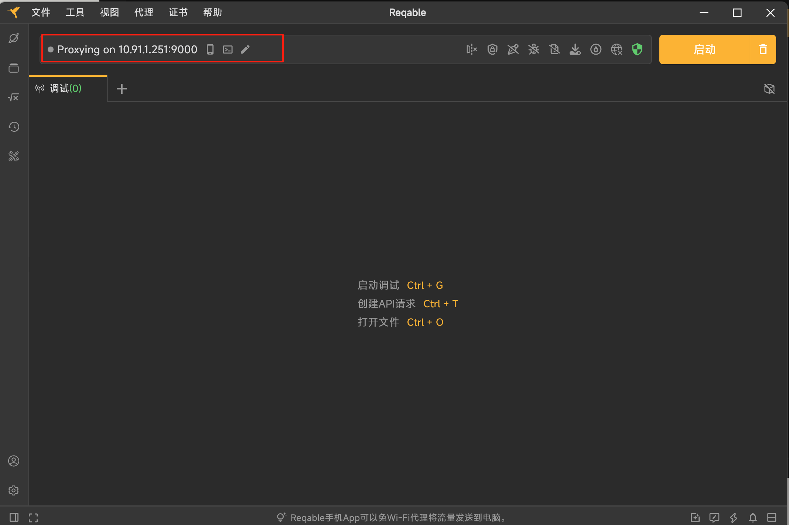
Task: Open the terminal proxy icon
Action: [x=228, y=49]
